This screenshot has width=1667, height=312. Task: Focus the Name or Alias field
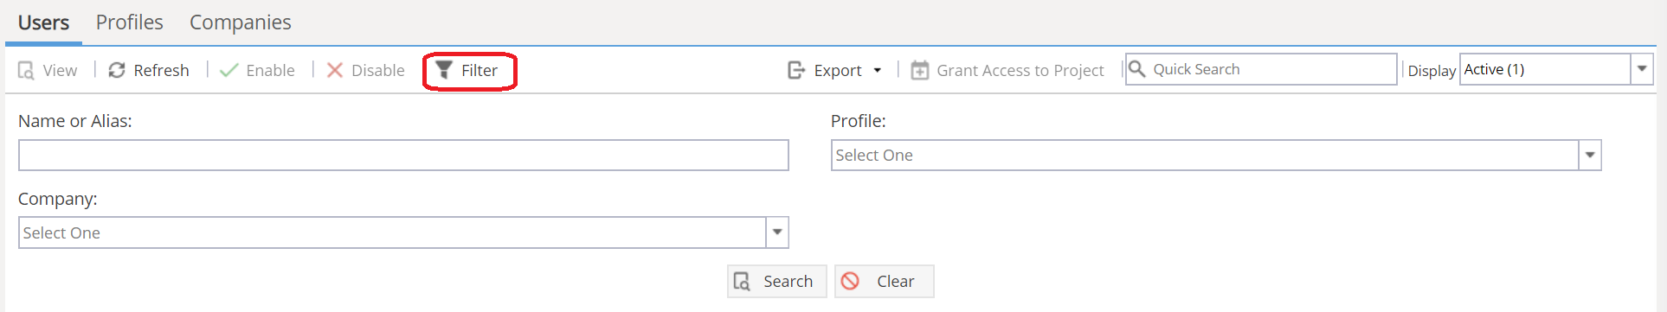(x=403, y=156)
